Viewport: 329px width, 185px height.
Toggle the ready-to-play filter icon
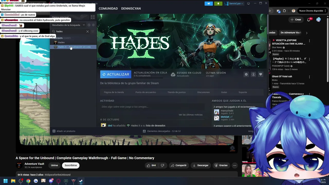[93, 25]
